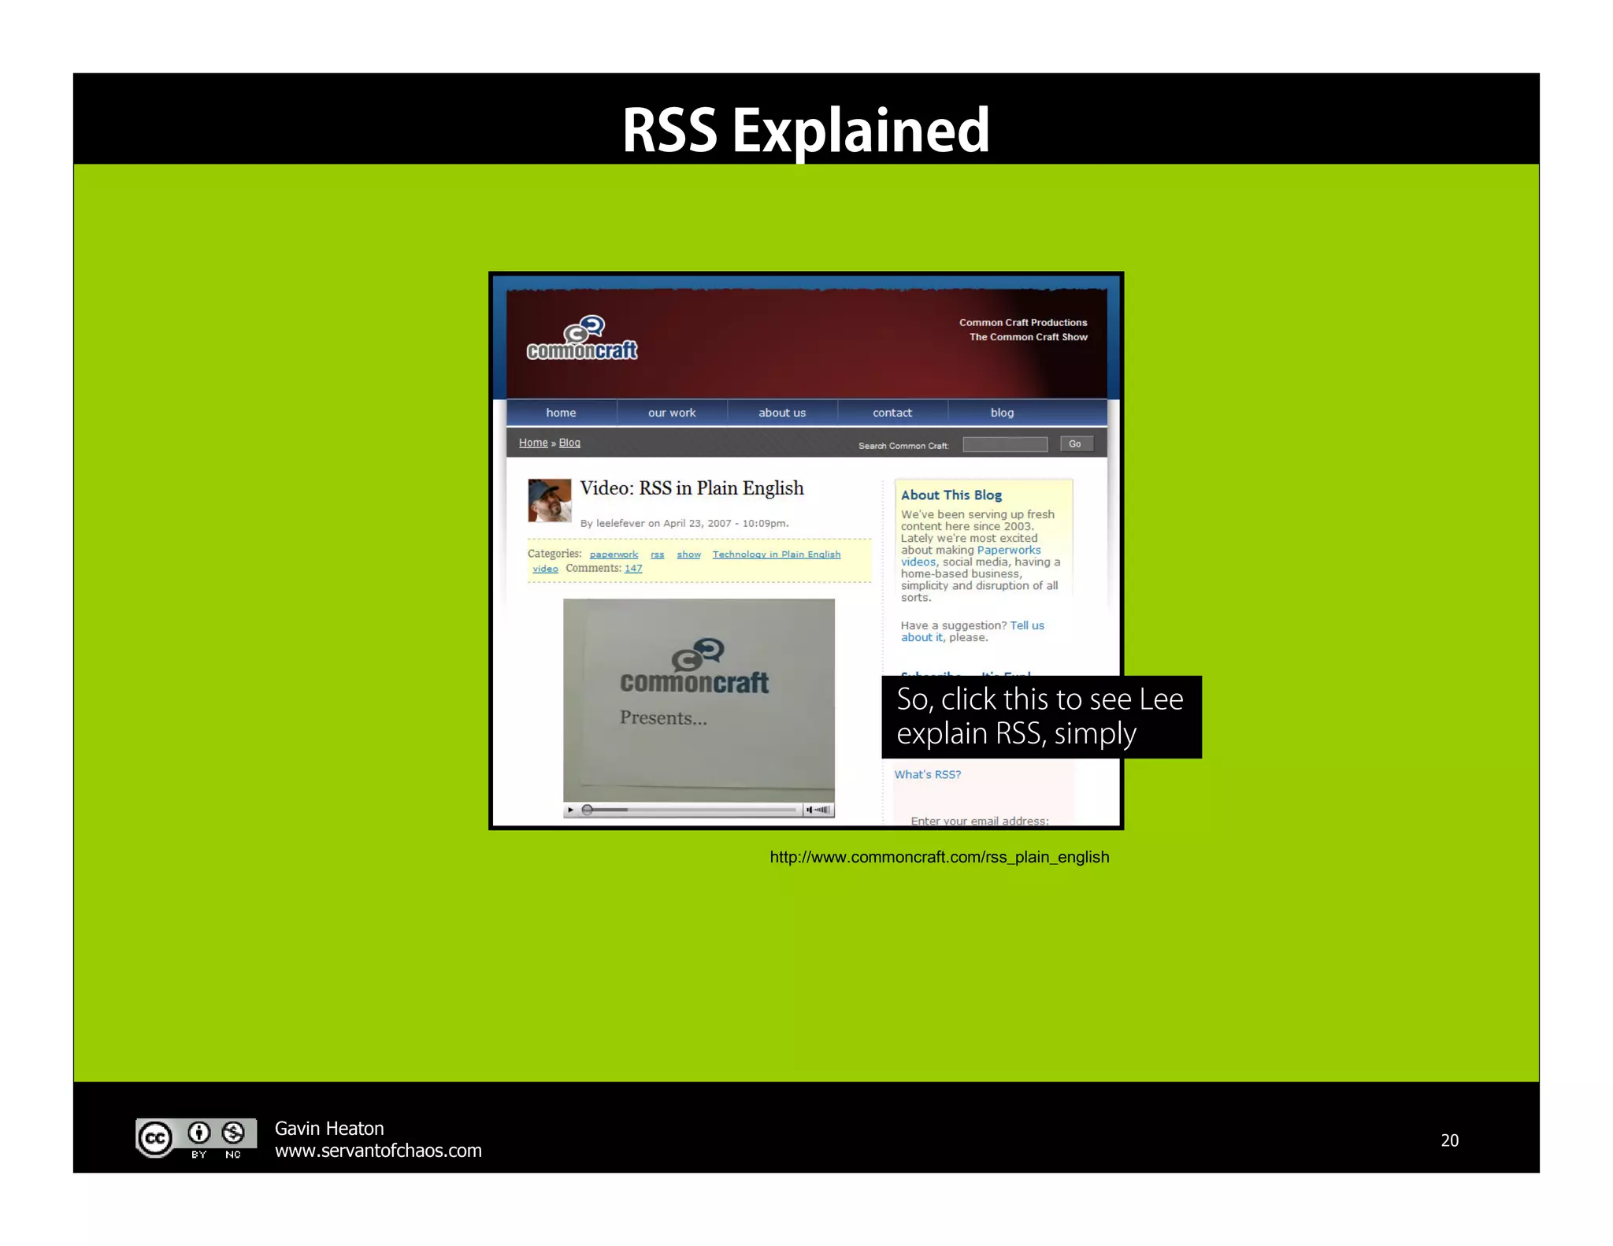This screenshot has width=1613, height=1246.
Task: Click the Home breadcrumb link
Action: [532, 443]
